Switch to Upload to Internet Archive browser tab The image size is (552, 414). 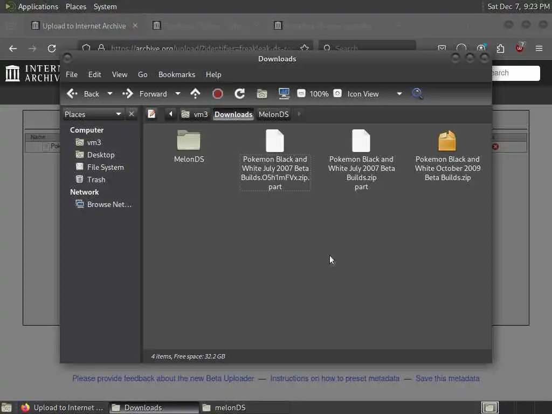[x=84, y=26]
